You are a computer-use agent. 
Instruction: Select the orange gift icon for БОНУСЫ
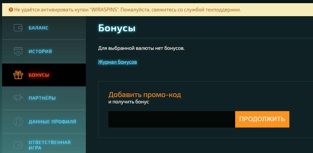(18, 75)
